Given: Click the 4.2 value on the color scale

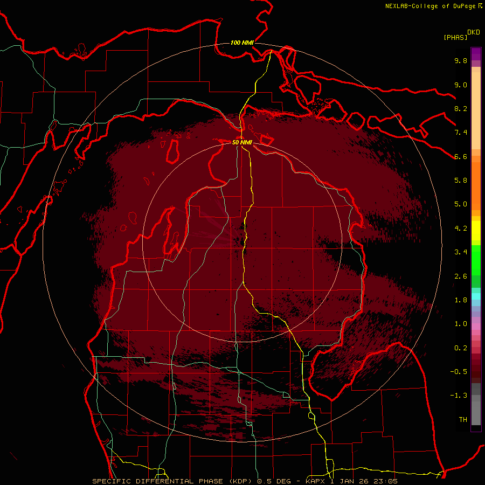Looking at the screenshot, I should coord(461,228).
